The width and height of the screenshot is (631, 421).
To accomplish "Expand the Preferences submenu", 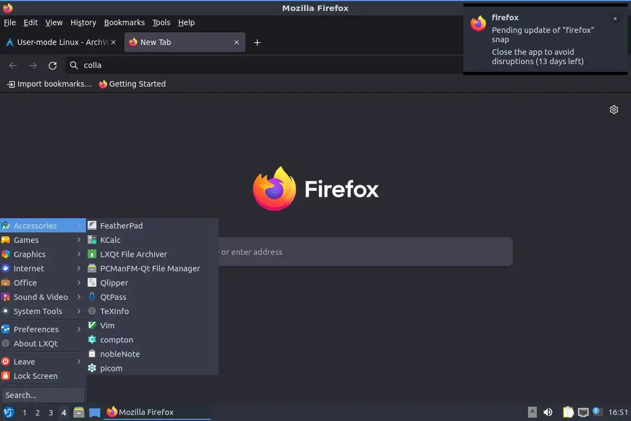I will [42, 329].
